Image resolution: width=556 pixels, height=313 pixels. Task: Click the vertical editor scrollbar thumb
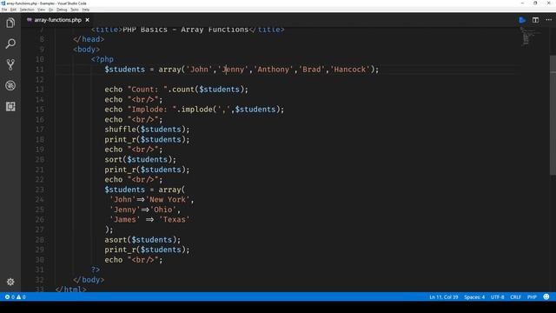(553, 116)
